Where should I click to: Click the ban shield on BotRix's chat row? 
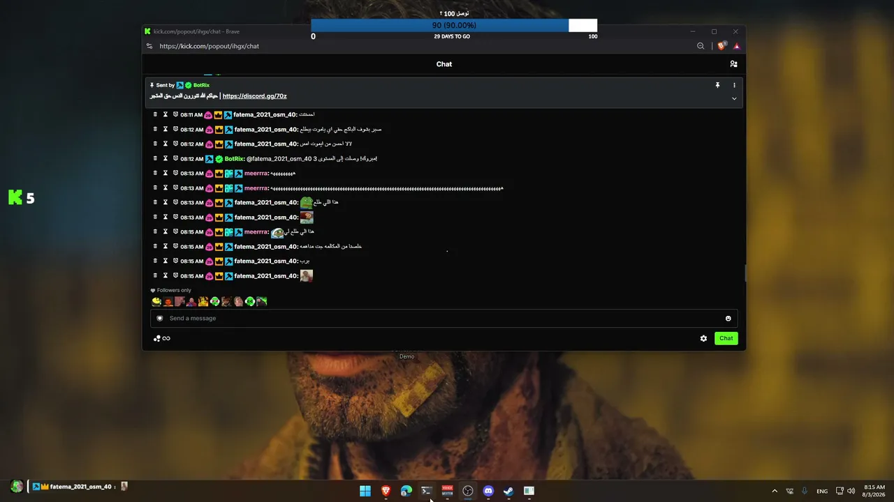click(175, 158)
